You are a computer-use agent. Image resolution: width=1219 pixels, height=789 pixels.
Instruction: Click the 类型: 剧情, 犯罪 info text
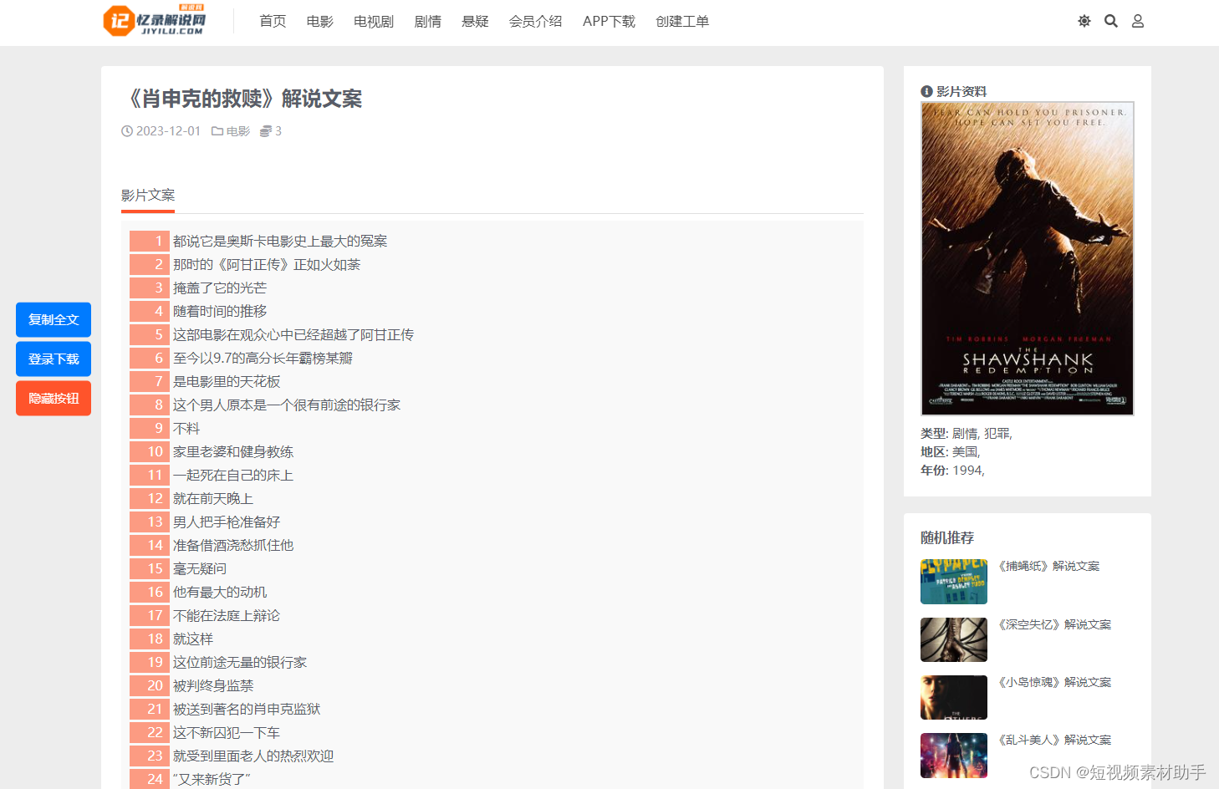point(967,434)
